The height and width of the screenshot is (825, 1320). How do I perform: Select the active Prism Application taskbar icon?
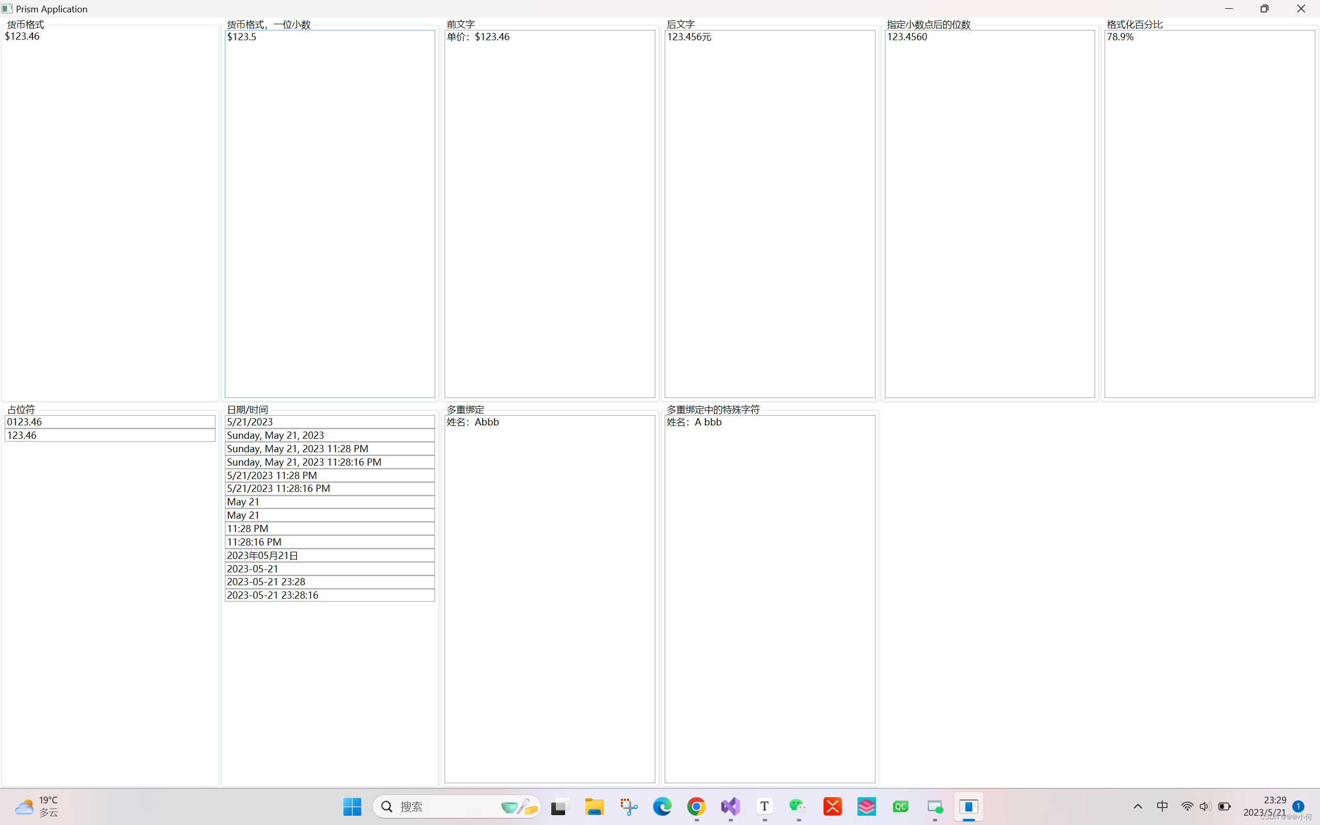pyautogui.click(x=969, y=806)
